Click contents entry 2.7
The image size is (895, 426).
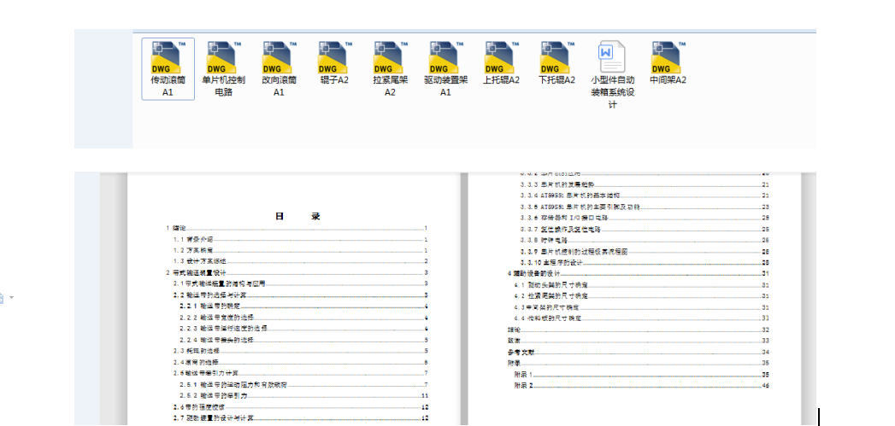tap(301, 418)
